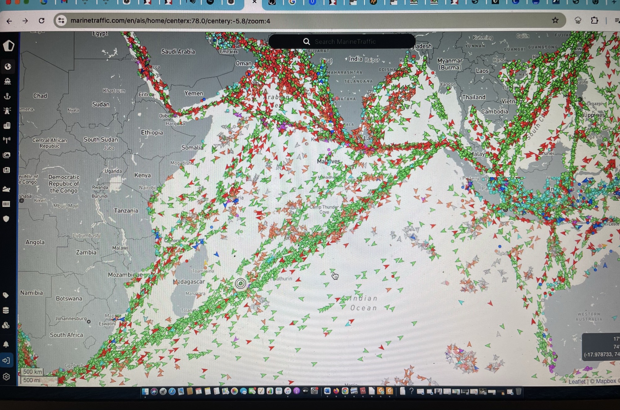Open the News newspaper icon
The height and width of the screenshot is (410, 620).
7,170
